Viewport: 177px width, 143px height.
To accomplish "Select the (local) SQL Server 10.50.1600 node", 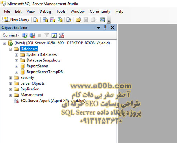I will [62, 43].
